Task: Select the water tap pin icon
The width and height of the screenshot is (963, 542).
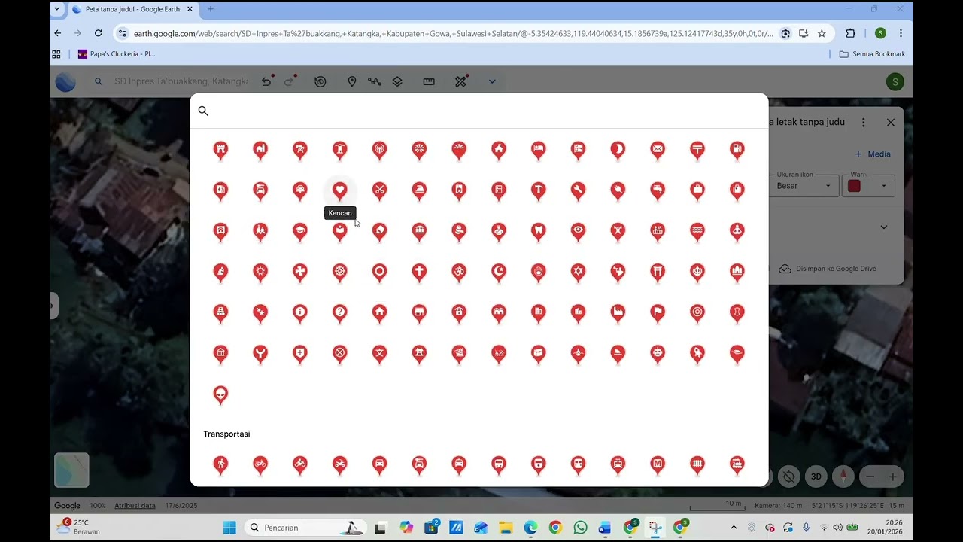Action: 658,190
